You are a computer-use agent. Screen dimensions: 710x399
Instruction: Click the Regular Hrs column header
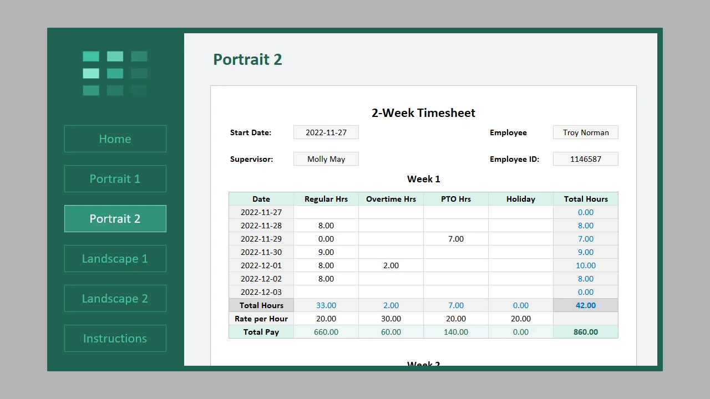pos(326,199)
